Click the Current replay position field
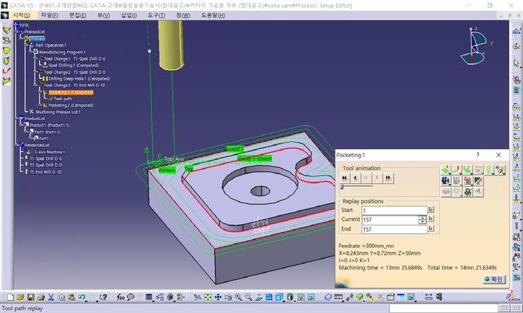This screenshot has width=523, height=313. (389, 220)
